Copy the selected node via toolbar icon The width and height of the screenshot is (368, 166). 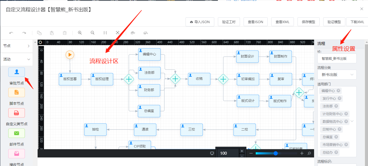coord(39,33)
